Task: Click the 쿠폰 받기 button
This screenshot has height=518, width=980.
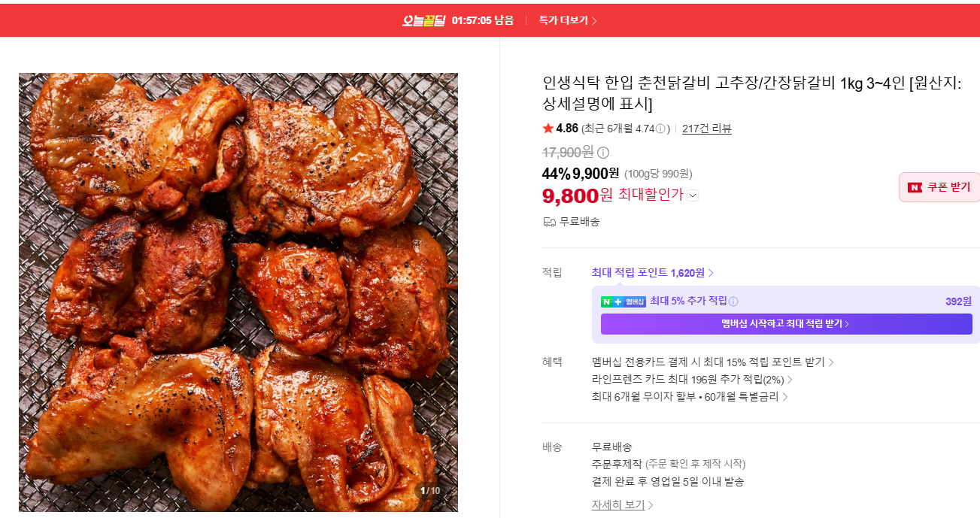Action: click(x=939, y=187)
